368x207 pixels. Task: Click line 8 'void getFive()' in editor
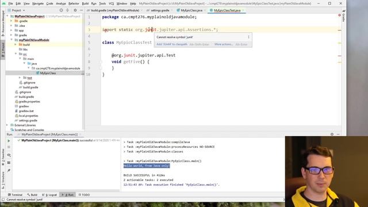(131, 62)
